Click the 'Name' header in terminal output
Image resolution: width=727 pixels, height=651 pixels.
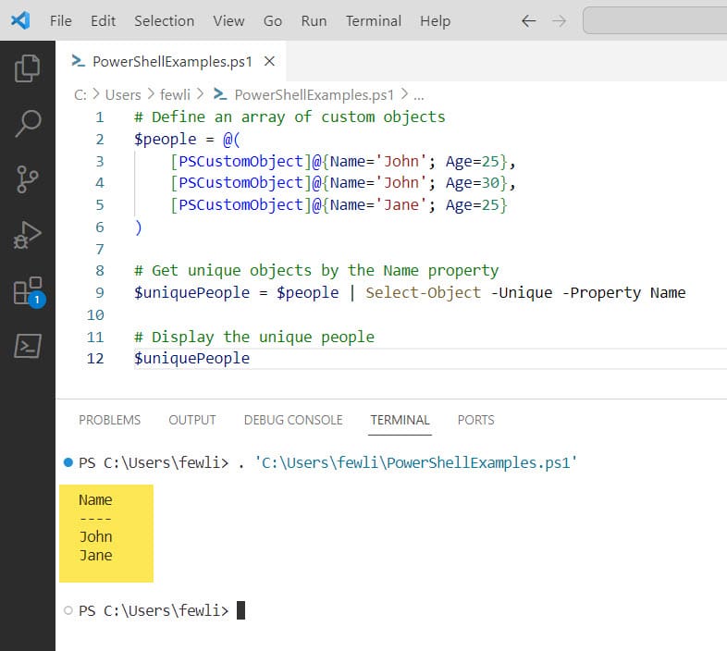pos(95,500)
